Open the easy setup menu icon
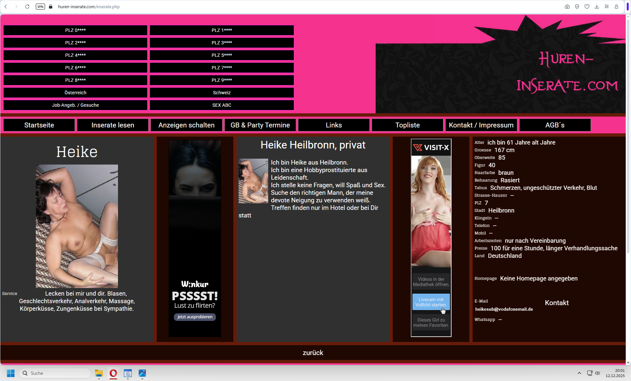The image size is (631, 381). coord(607,7)
